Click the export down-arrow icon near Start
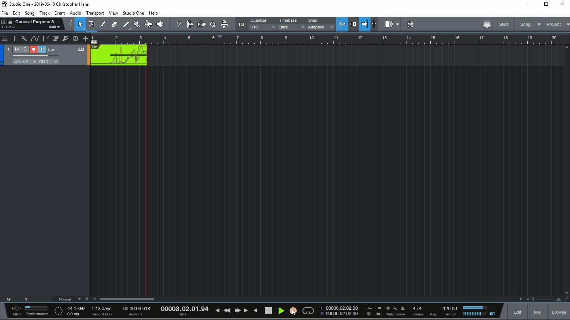The width and height of the screenshot is (570, 320). coord(487,24)
